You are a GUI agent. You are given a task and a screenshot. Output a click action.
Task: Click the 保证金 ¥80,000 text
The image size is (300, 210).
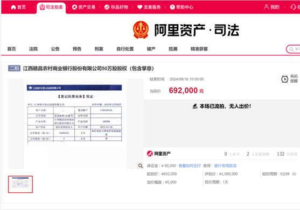click(161, 166)
